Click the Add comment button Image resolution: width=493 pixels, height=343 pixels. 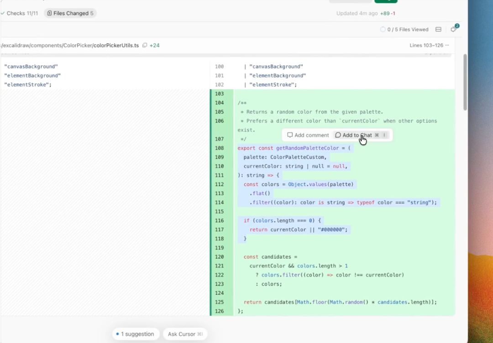tap(308, 135)
